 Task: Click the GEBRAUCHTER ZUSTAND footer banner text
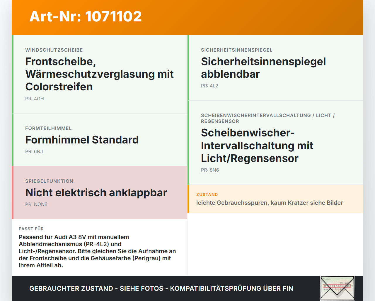161,288
